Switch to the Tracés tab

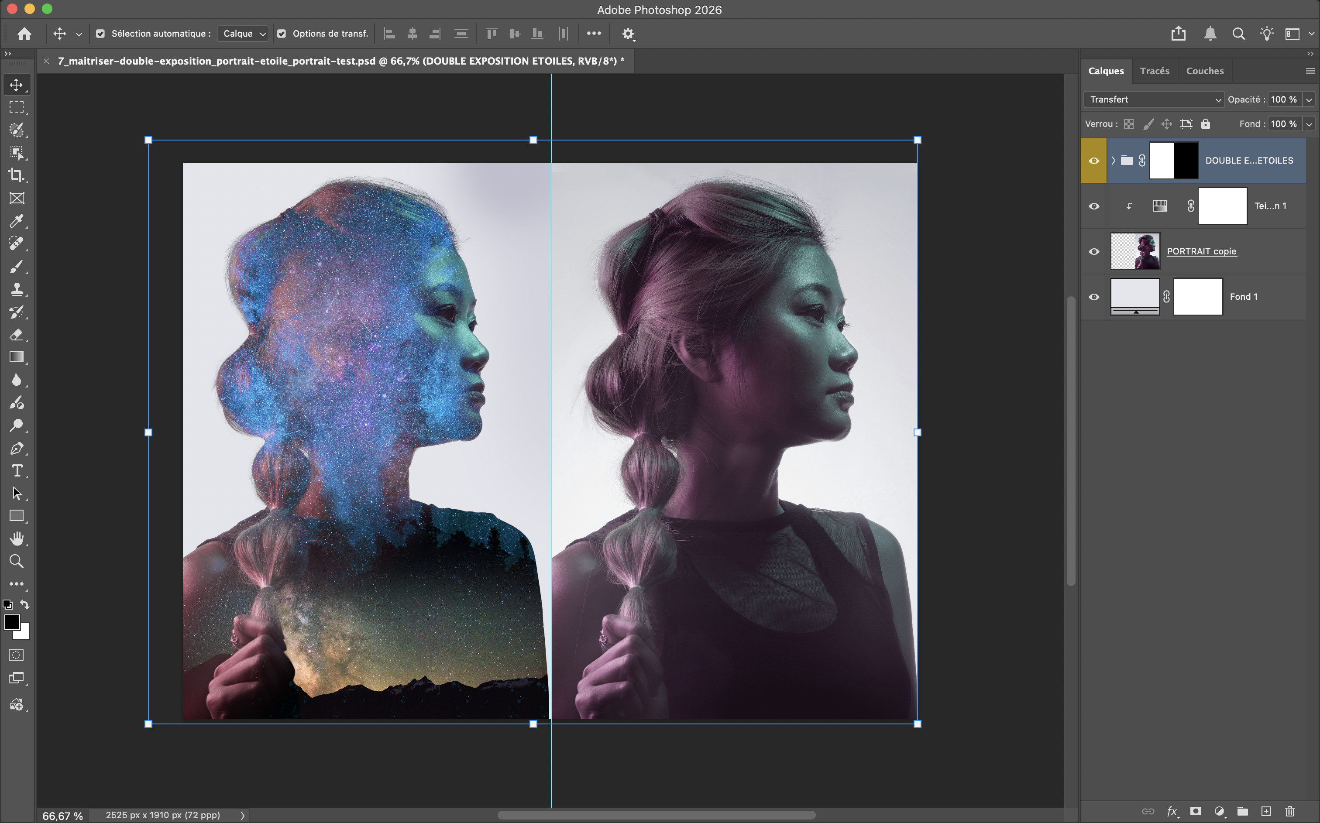pos(1154,71)
